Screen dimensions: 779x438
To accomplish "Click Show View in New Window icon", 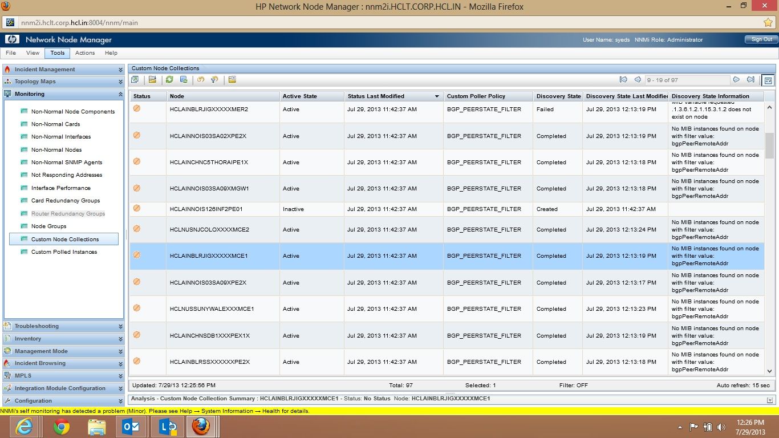I will pos(135,80).
